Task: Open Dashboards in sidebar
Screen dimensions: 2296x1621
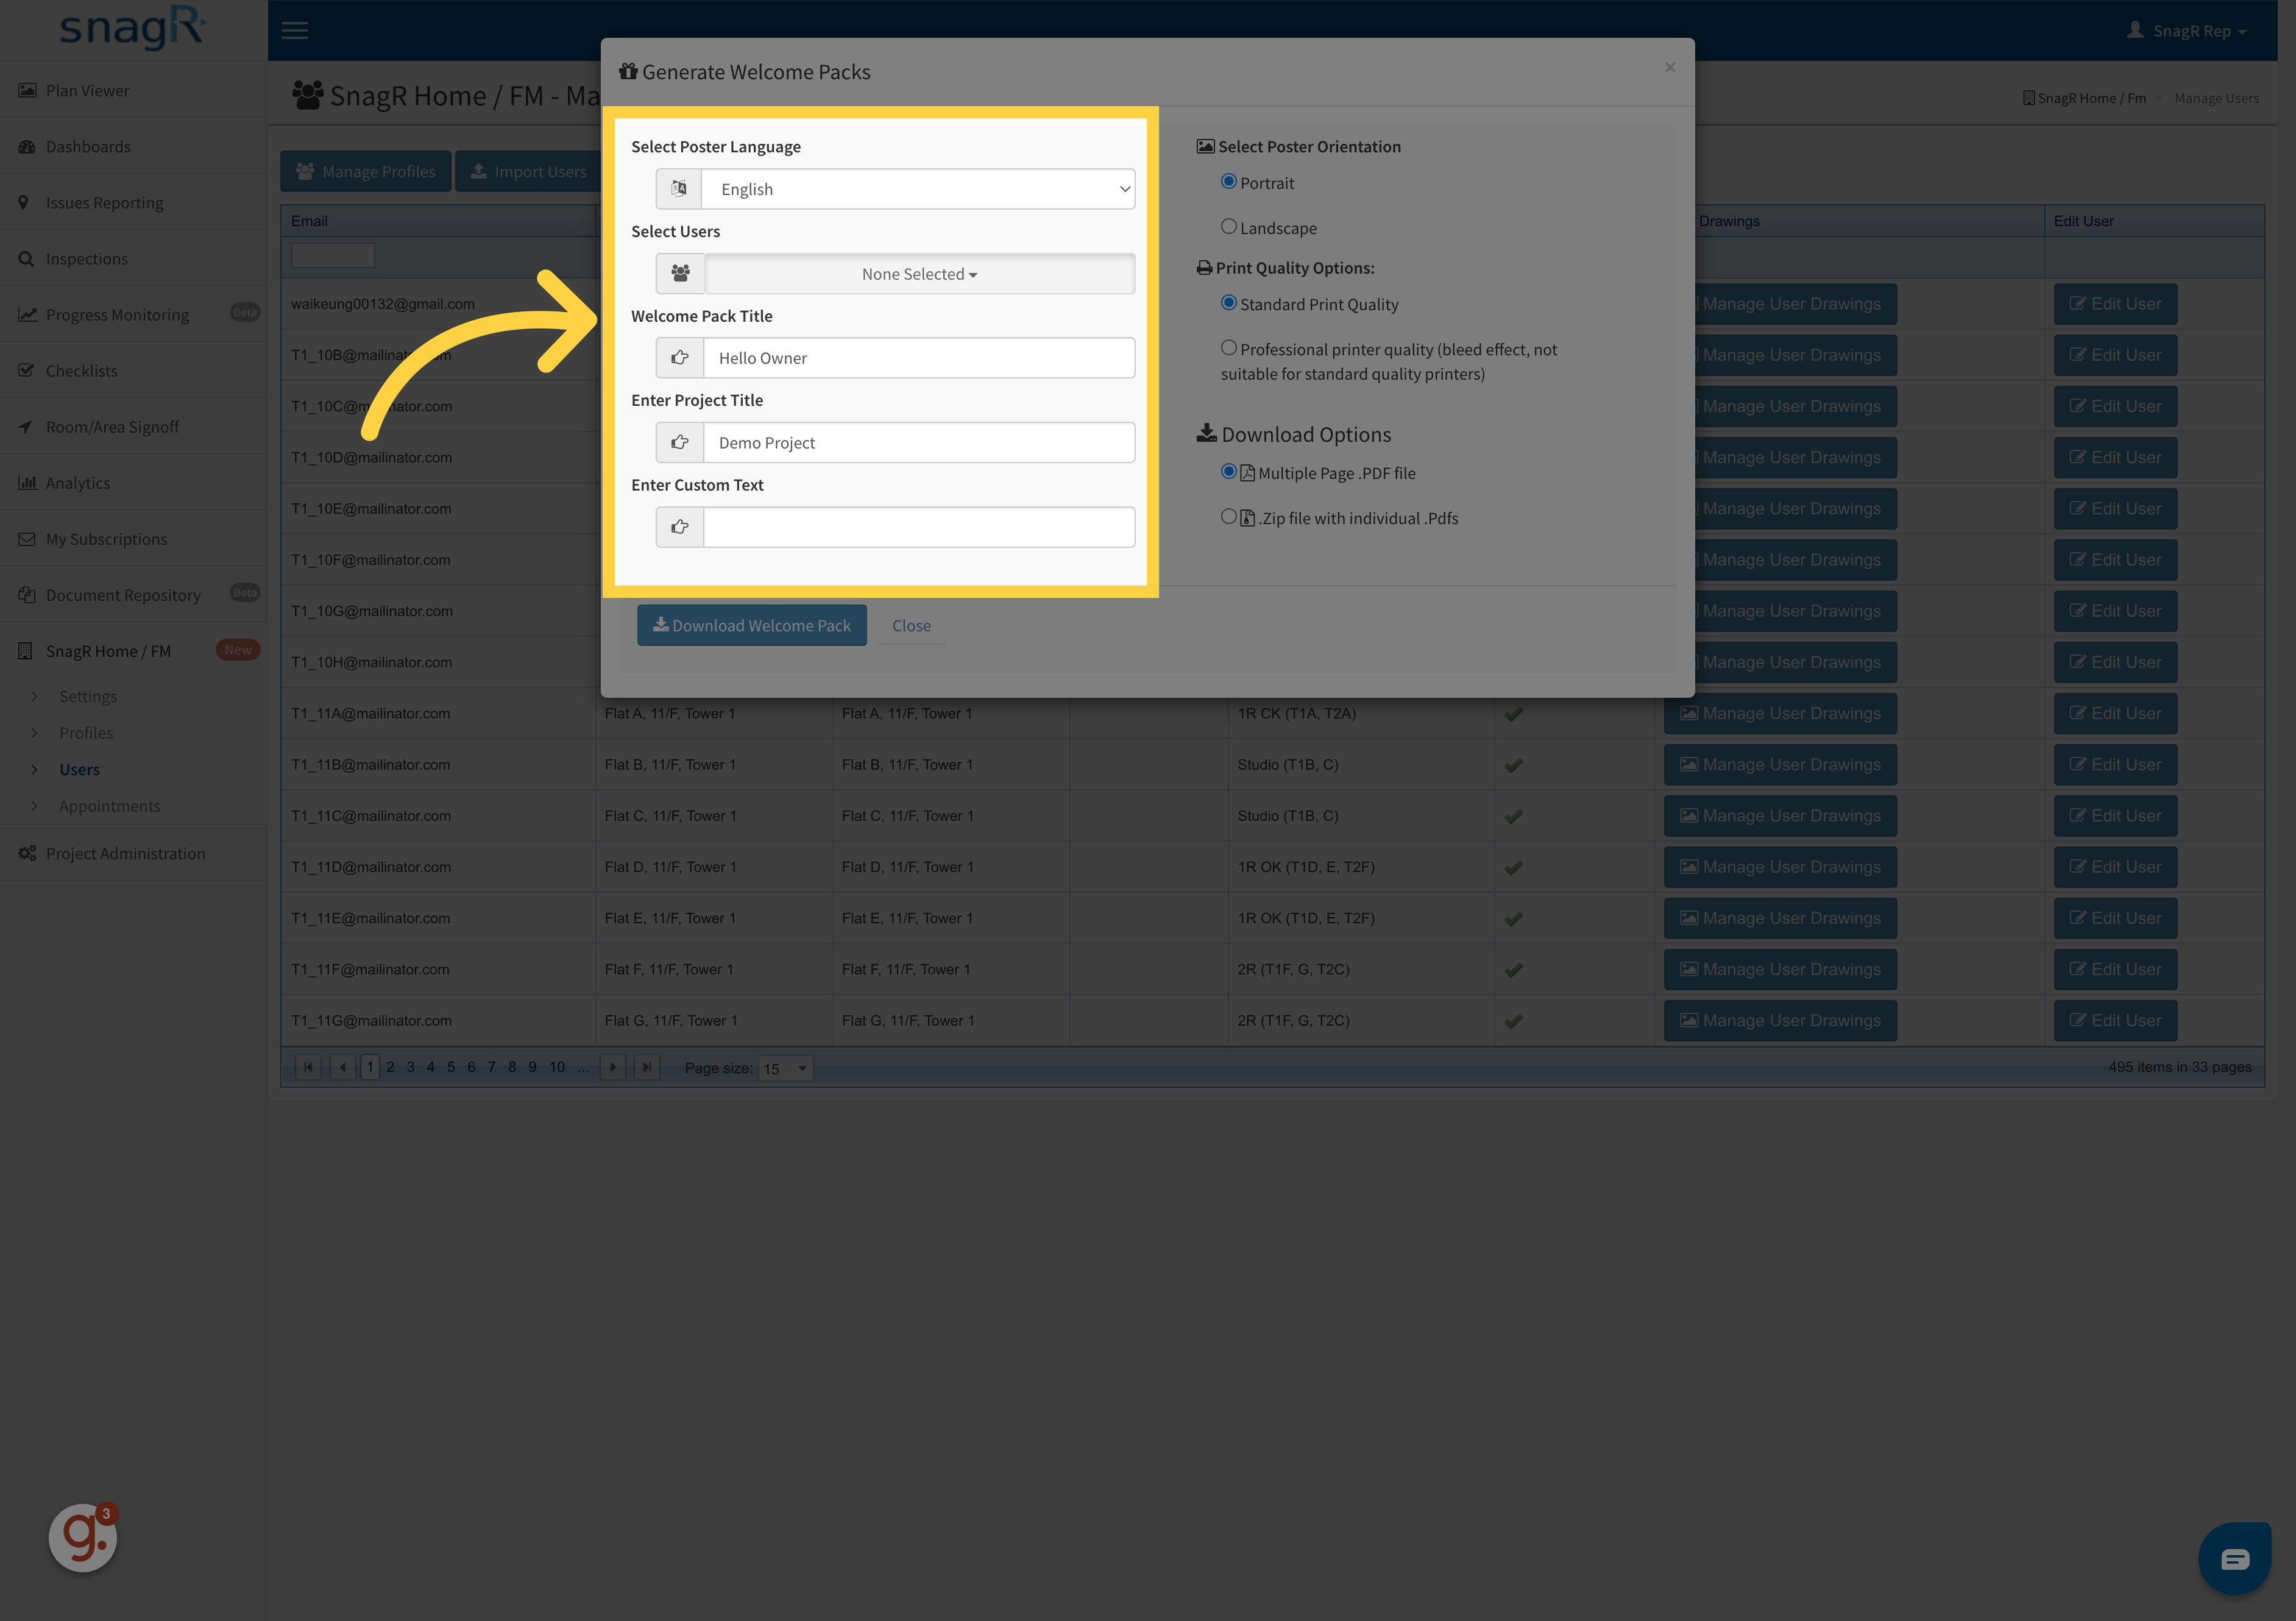Action: [88, 147]
